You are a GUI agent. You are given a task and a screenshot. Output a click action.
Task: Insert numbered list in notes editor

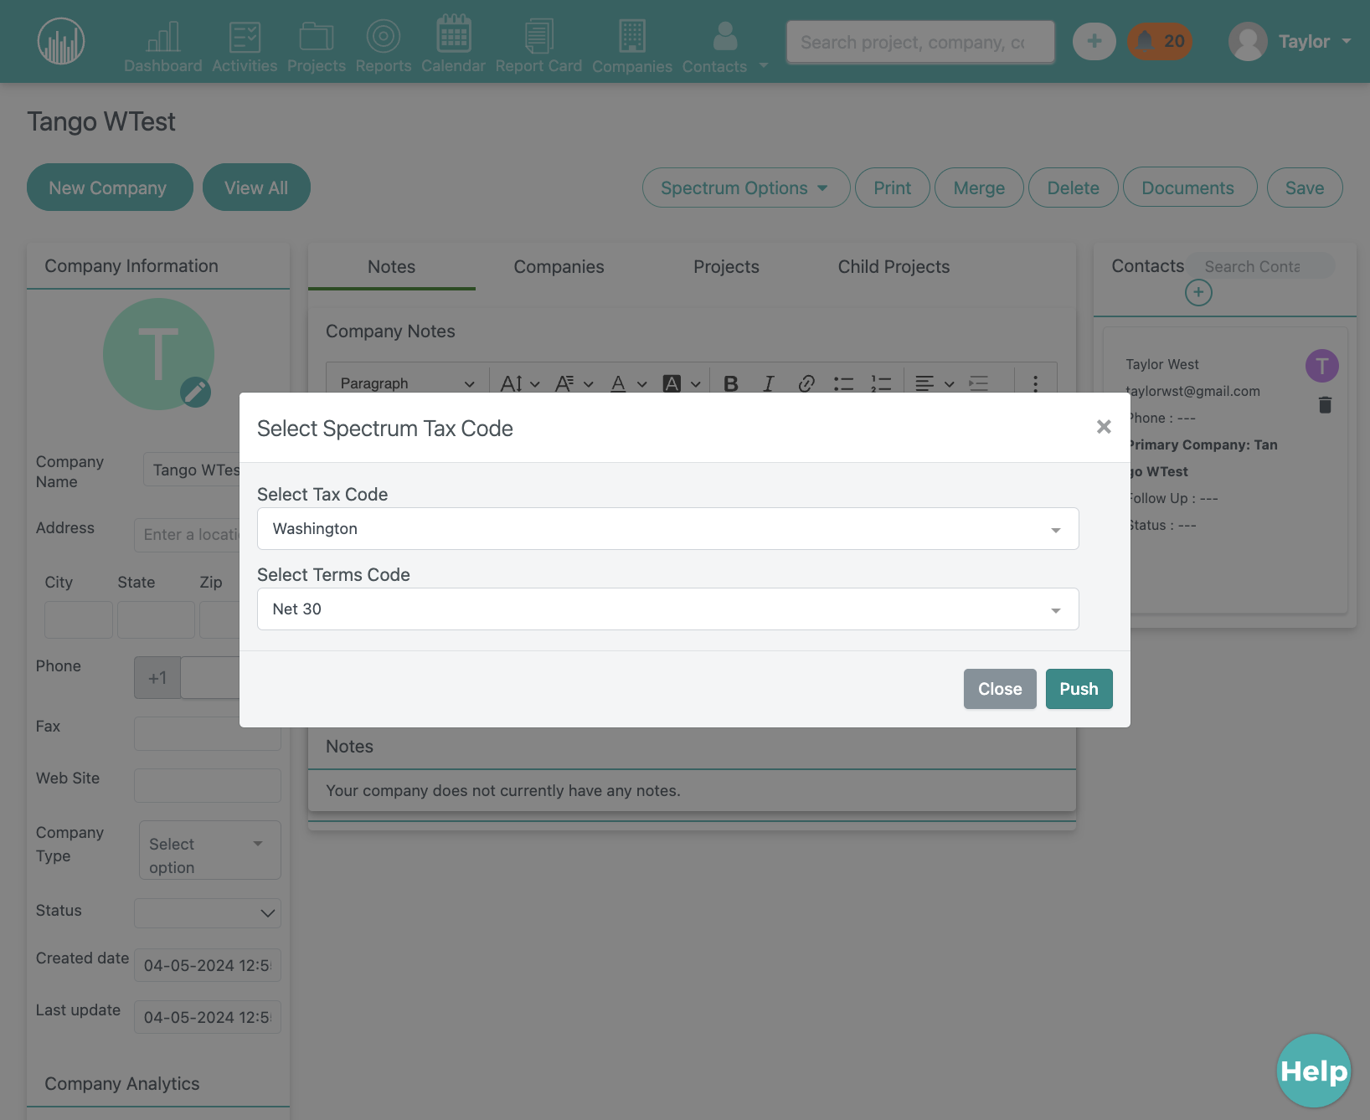coord(880,383)
